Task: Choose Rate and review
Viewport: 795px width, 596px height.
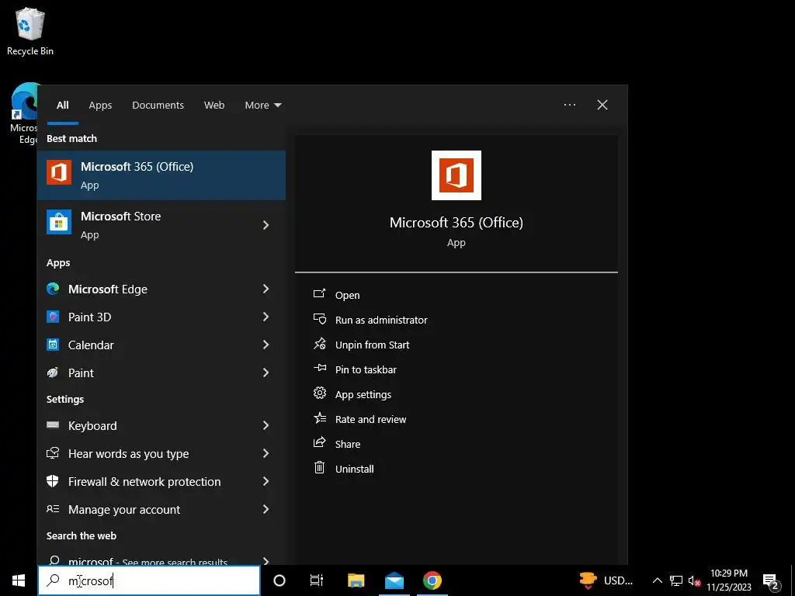Action: [370, 419]
